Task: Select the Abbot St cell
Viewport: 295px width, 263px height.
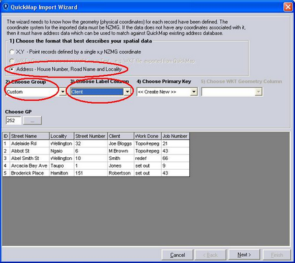Action: point(29,151)
